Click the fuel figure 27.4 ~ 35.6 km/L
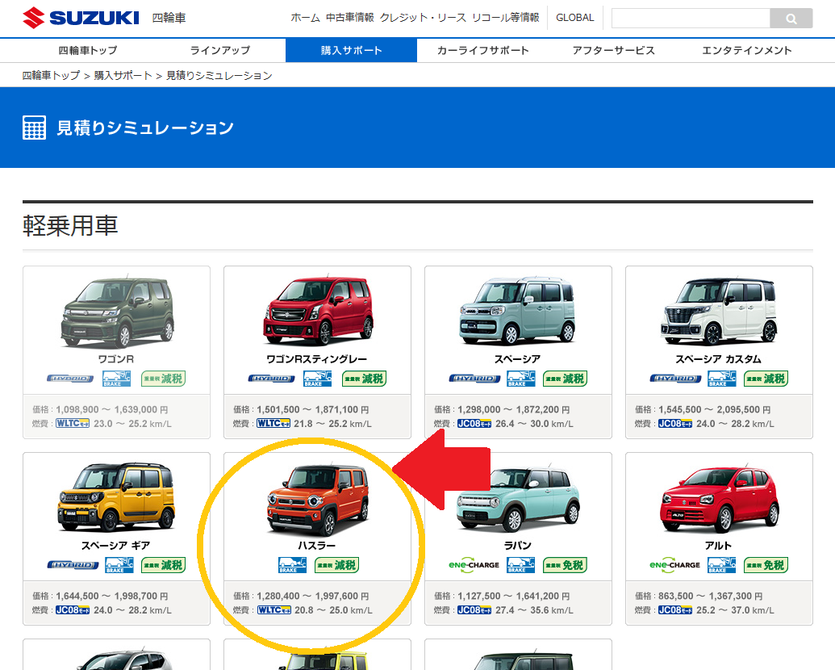 [535, 610]
